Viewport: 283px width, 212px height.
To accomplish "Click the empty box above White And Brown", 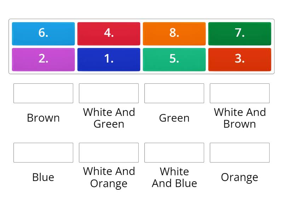I will coord(240,93).
